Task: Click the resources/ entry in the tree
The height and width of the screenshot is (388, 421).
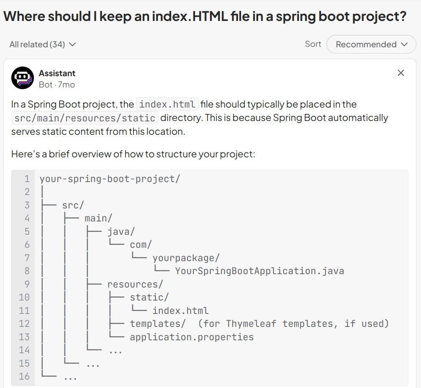Action: pos(135,284)
